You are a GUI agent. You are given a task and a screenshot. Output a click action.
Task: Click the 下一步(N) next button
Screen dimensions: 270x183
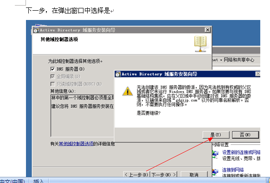164,175
